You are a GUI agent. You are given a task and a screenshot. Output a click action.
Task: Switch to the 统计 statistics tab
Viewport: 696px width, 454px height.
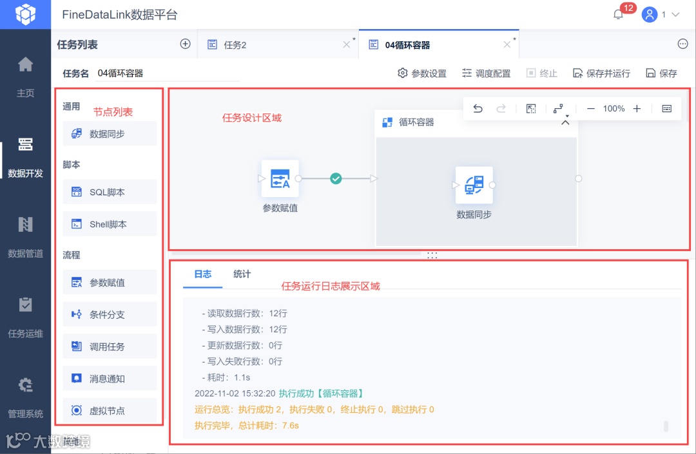tap(242, 274)
